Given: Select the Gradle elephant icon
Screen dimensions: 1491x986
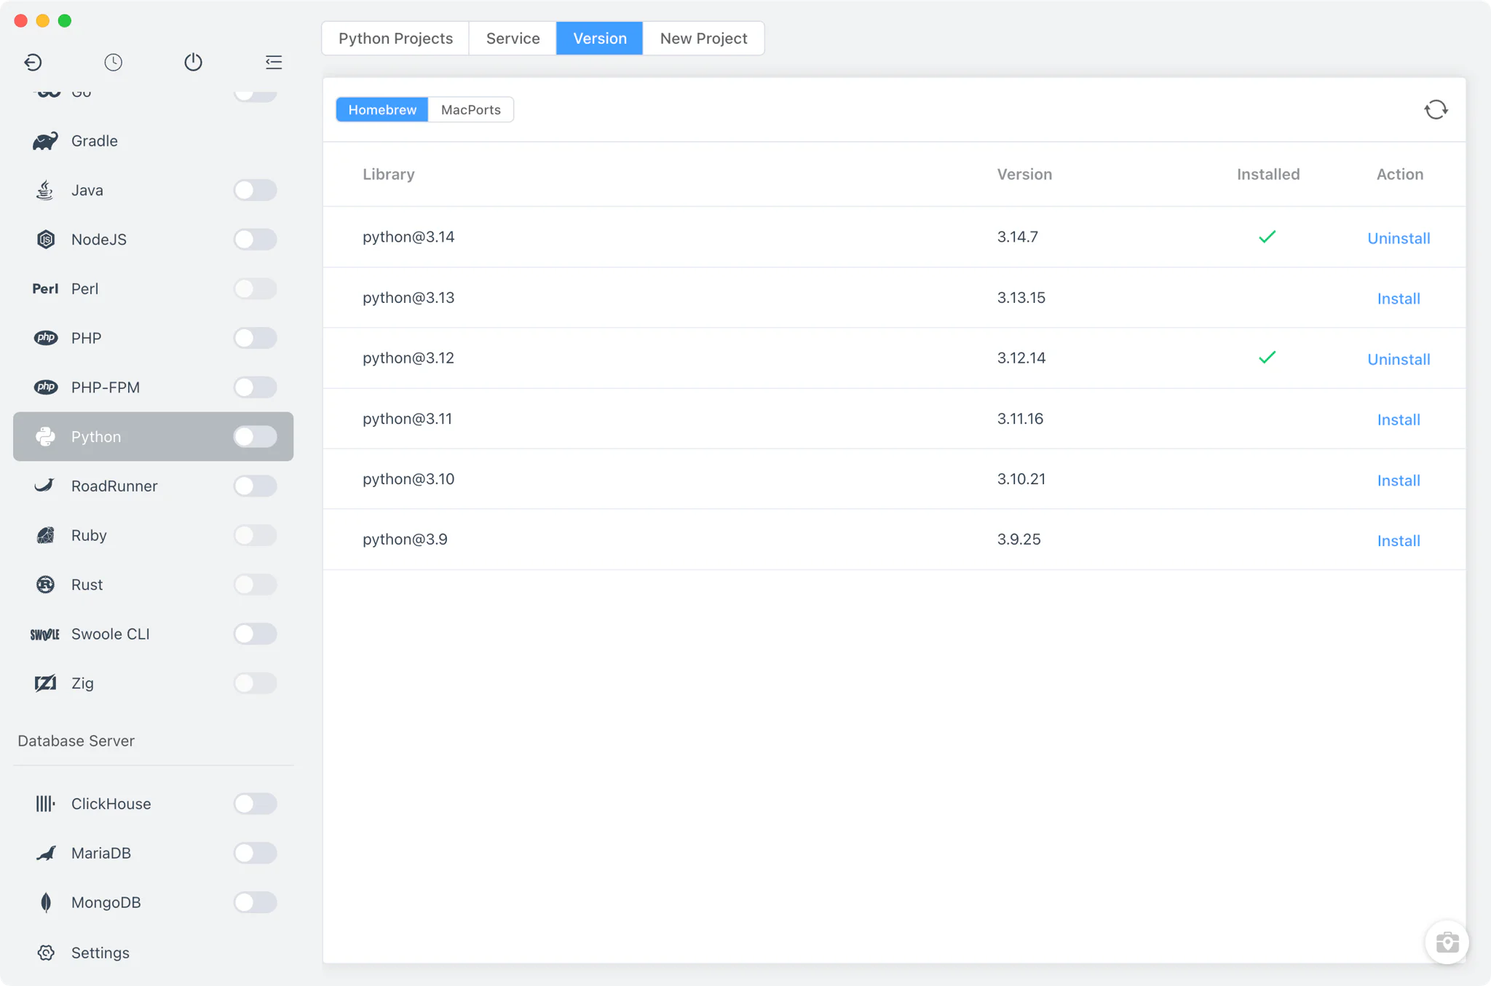Looking at the screenshot, I should [x=45, y=141].
